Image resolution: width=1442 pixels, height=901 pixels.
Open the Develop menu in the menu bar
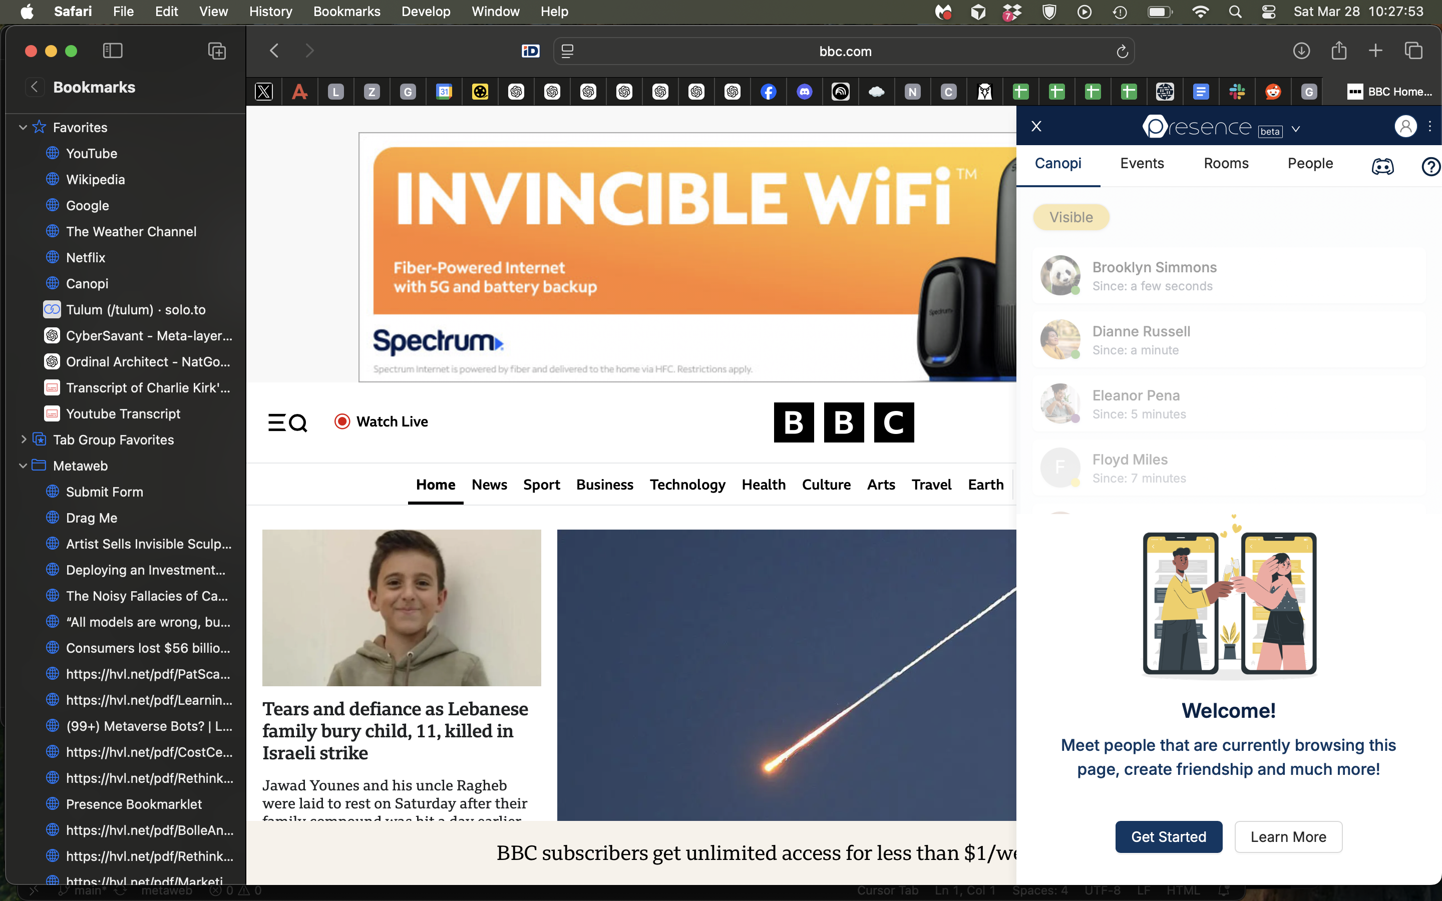pos(426,12)
